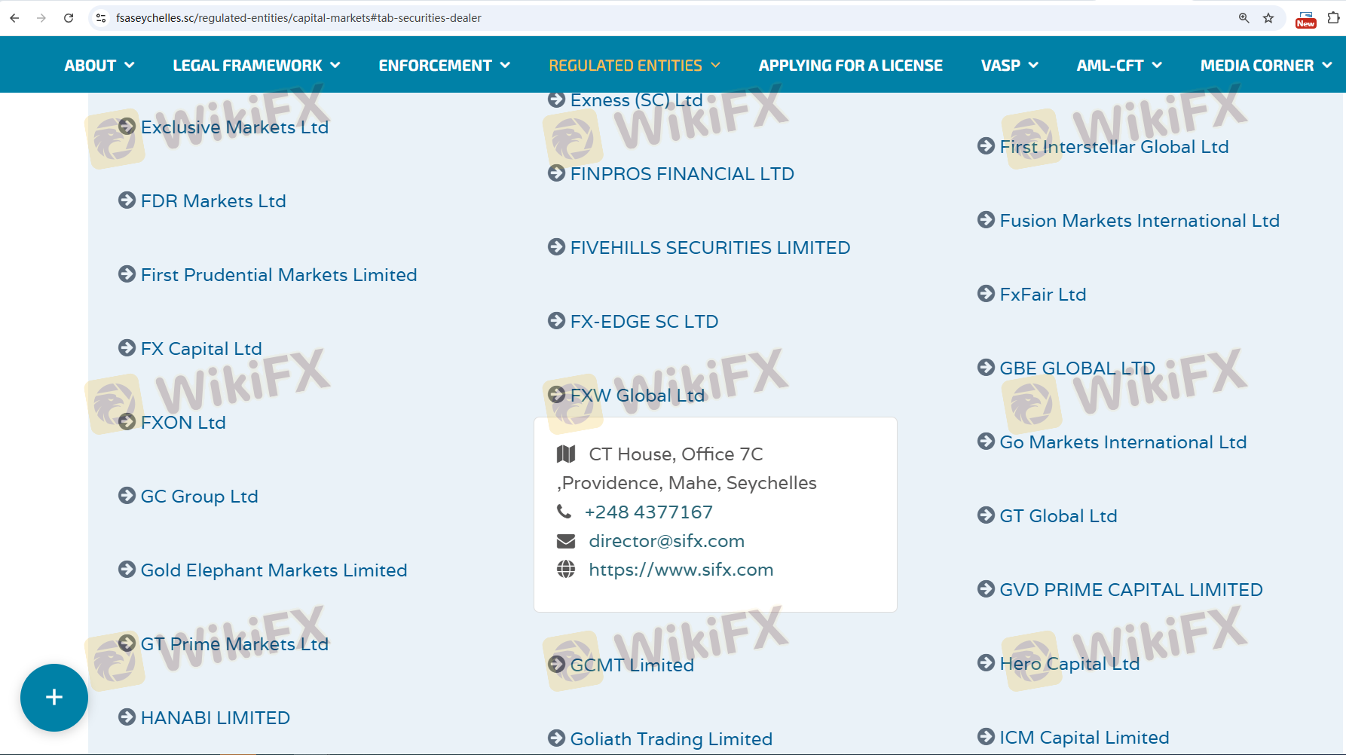This screenshot has height=755, width=1346.
Task: Expand FDR Markets Ltd details
Action: 202,201
